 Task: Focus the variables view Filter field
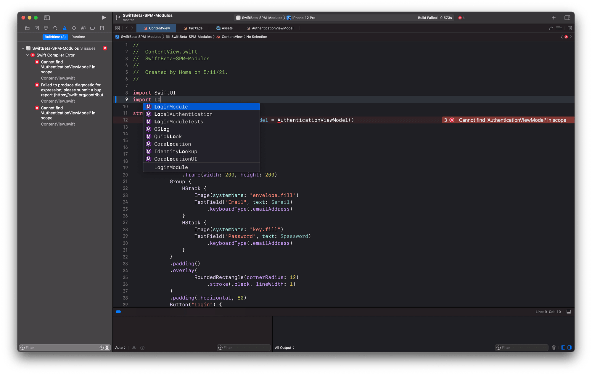point(244,348)
